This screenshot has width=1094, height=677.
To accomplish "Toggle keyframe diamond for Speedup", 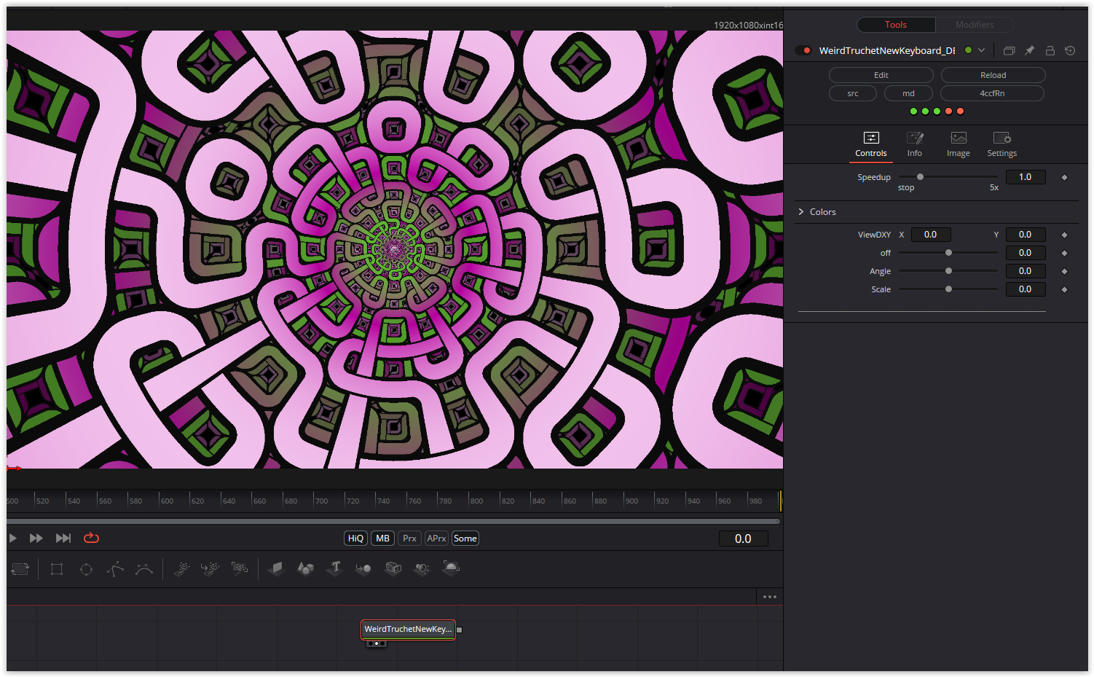I will (1064, 177).
